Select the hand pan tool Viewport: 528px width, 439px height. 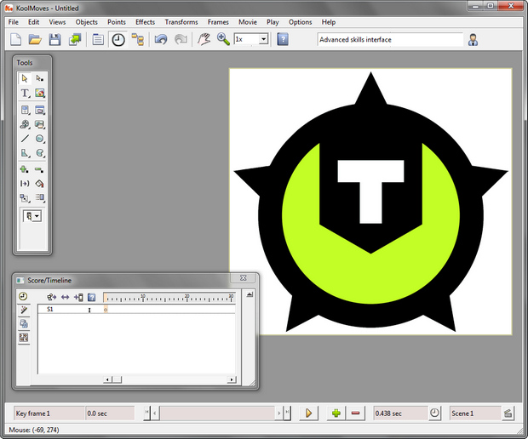(204, 39)
